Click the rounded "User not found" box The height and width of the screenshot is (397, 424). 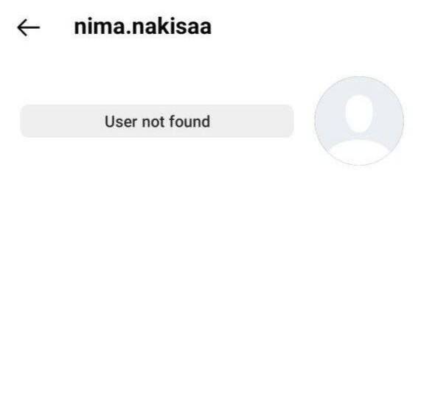pyautogui.click(x=157, y=122)
